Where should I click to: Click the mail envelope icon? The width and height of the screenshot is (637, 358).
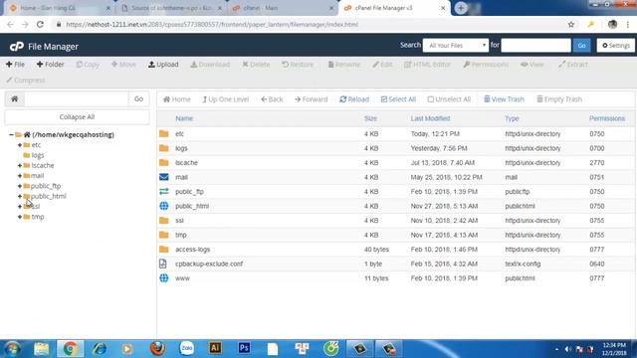point(163,177)
